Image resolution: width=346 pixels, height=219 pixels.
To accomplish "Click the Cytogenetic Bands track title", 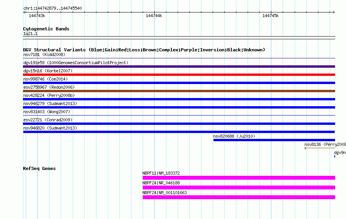I will [x=46, y=29].
